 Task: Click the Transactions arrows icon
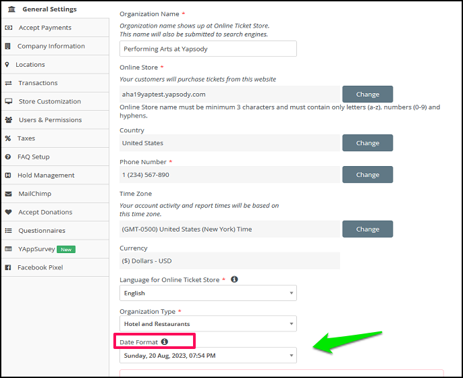pyautogui.click(x=9, y=83)
